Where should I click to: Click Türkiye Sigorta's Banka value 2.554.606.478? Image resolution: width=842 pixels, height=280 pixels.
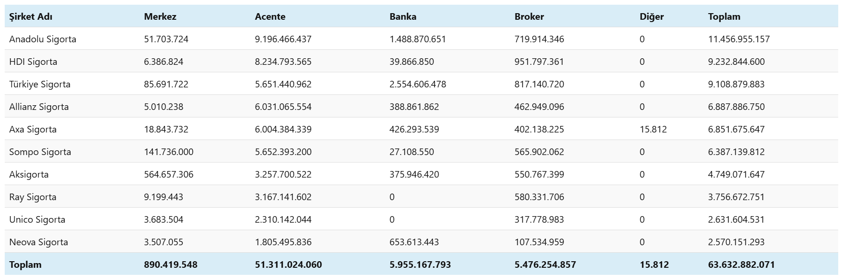coord(418,84)
